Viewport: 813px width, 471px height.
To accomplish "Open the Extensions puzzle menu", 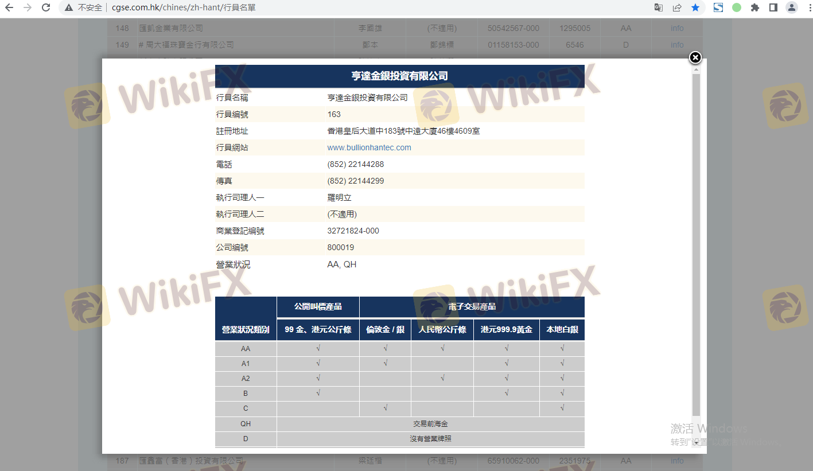I will tap(755, 8).
